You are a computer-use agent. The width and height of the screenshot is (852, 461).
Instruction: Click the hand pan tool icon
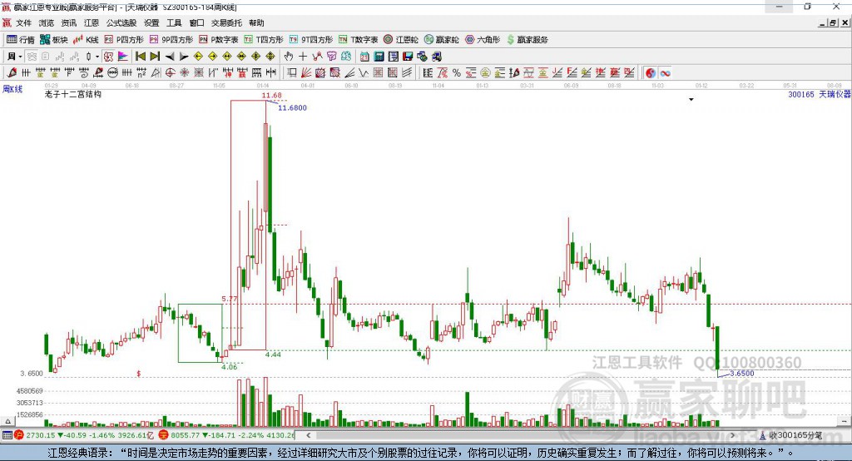click(289, 57)
